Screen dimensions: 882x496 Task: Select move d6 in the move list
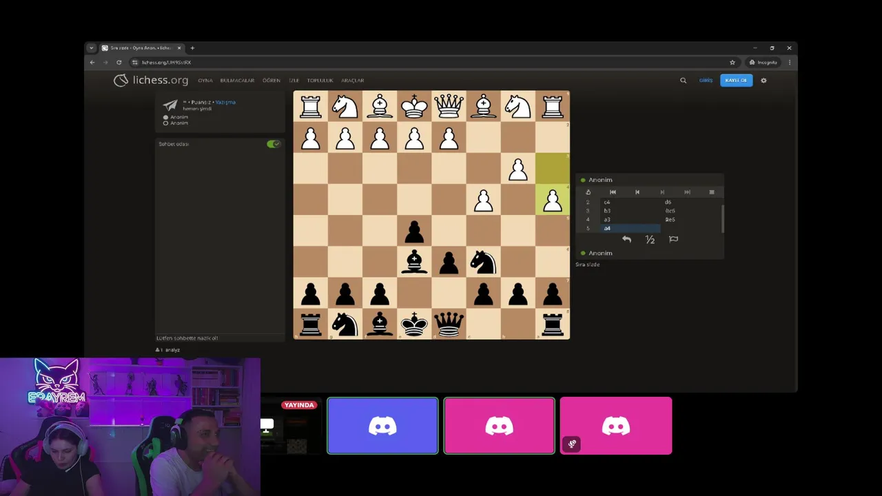point(691,203)
